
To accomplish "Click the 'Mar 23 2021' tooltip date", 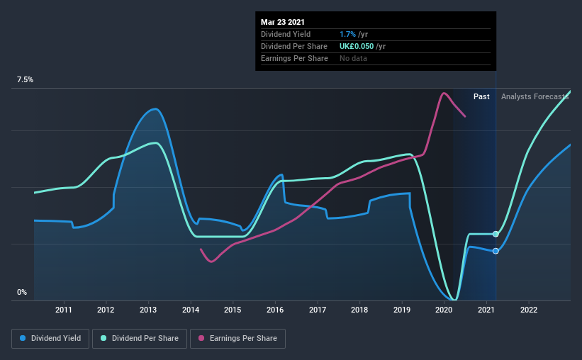I will (x=282, y=22).
